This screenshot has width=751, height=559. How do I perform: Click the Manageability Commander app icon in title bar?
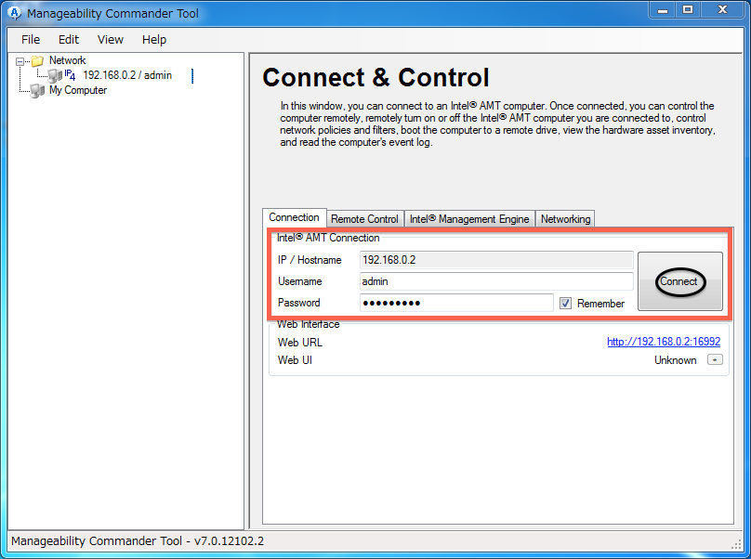point(15,13)
